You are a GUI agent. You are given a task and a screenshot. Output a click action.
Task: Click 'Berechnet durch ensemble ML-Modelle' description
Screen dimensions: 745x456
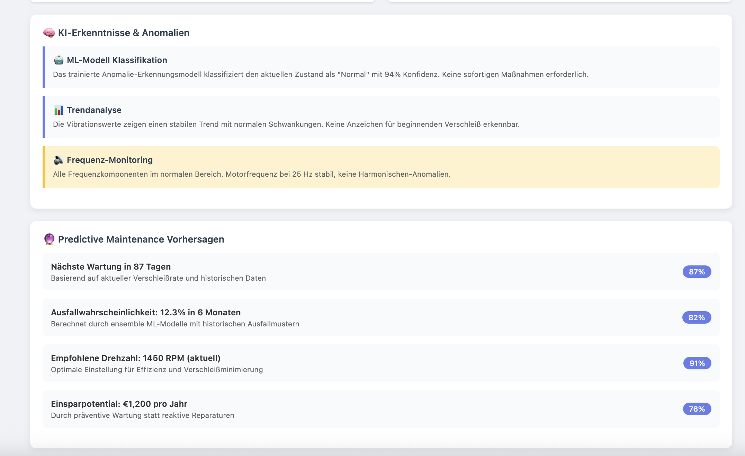pos(175,324)
